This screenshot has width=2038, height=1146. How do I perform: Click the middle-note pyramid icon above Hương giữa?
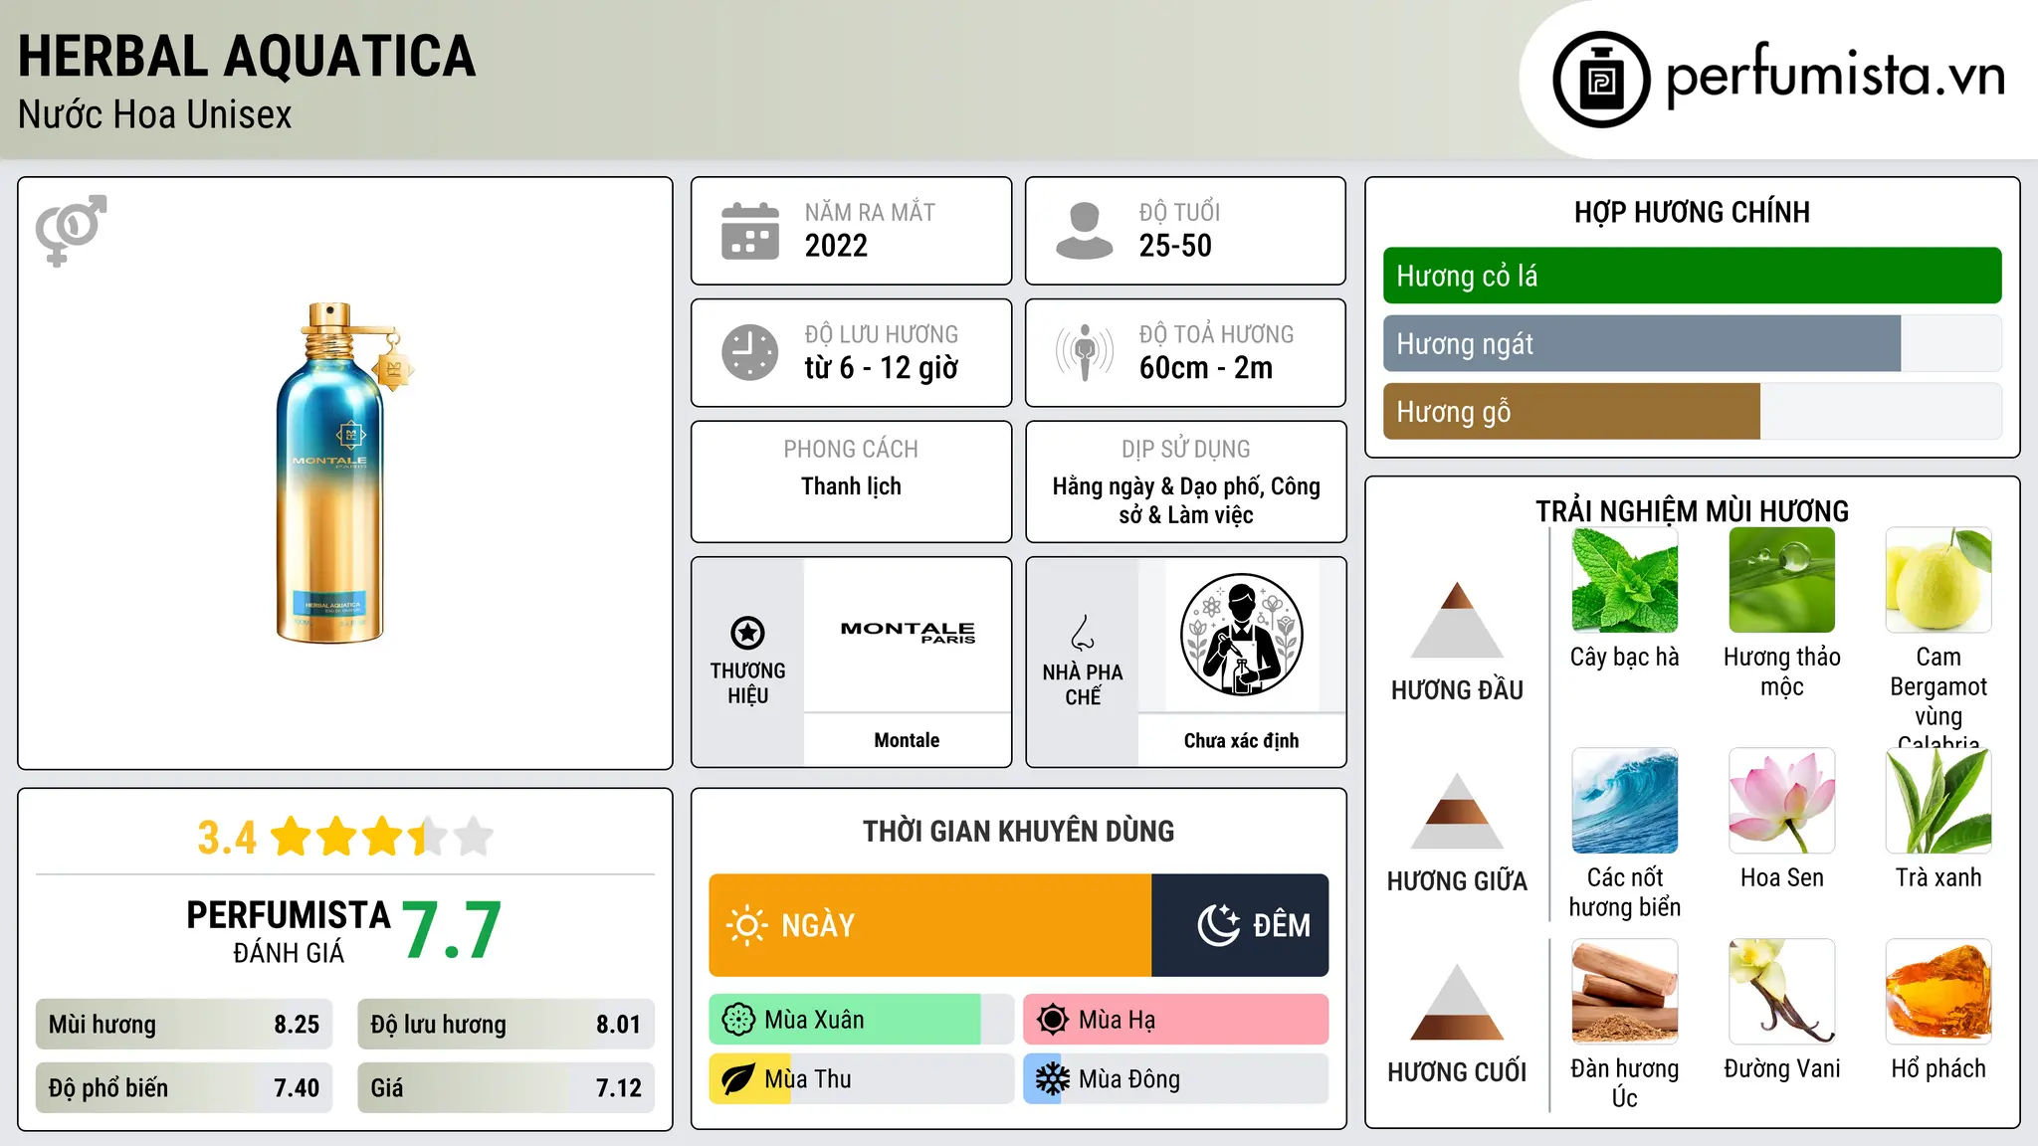tap(1457, 811)
